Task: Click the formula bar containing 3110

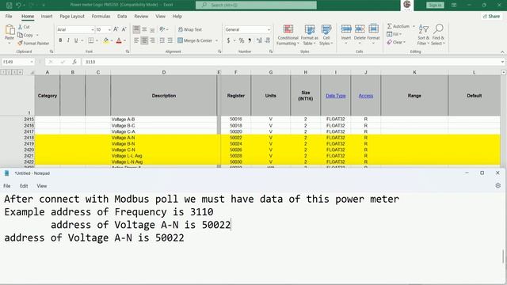Action: [x=292, y=62]
